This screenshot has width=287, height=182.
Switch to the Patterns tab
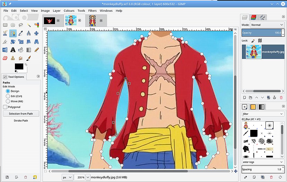click(253, 107)
